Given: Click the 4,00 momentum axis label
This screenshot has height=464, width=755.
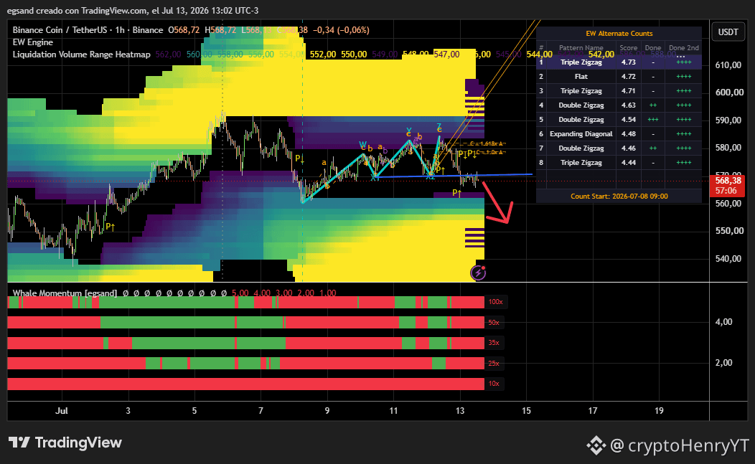Looking at the screenshot, I should point(723,322).
